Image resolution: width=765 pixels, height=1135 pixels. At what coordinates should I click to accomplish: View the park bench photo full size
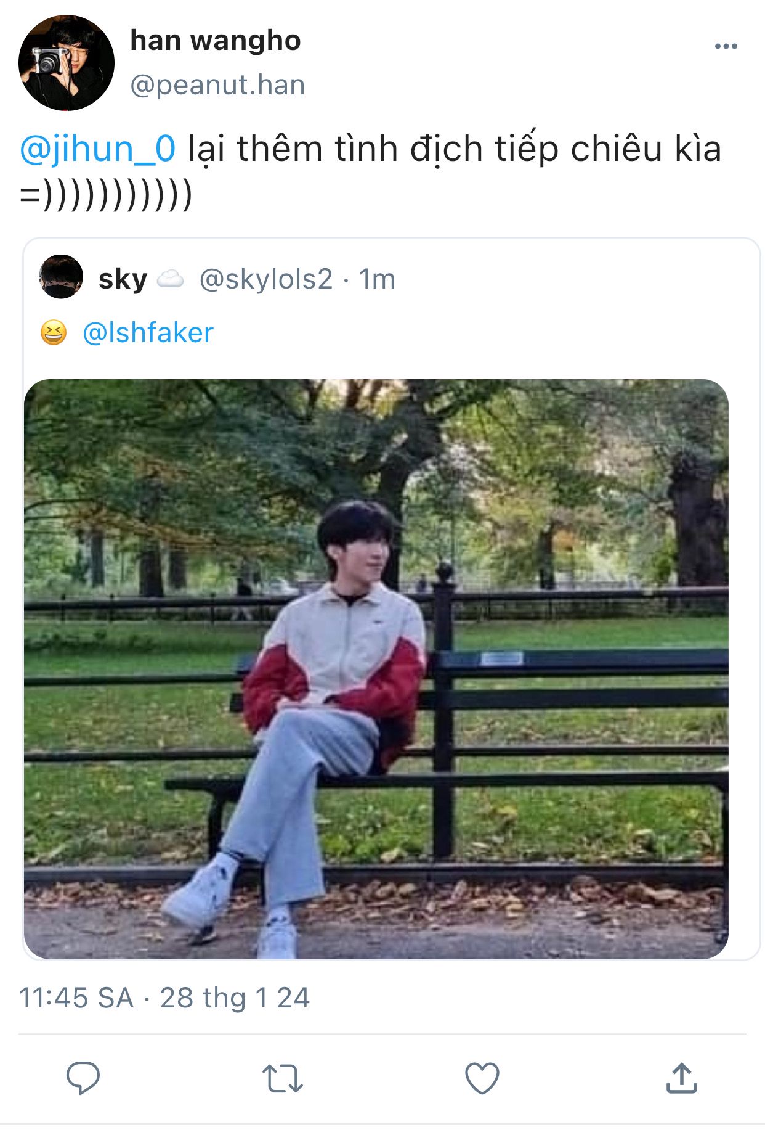[376, 669]
